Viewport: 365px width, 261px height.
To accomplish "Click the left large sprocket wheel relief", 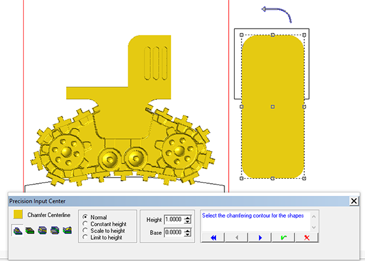I will point(66,152).
